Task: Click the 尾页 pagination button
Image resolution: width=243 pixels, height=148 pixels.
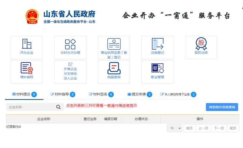Action: [233, 128]
